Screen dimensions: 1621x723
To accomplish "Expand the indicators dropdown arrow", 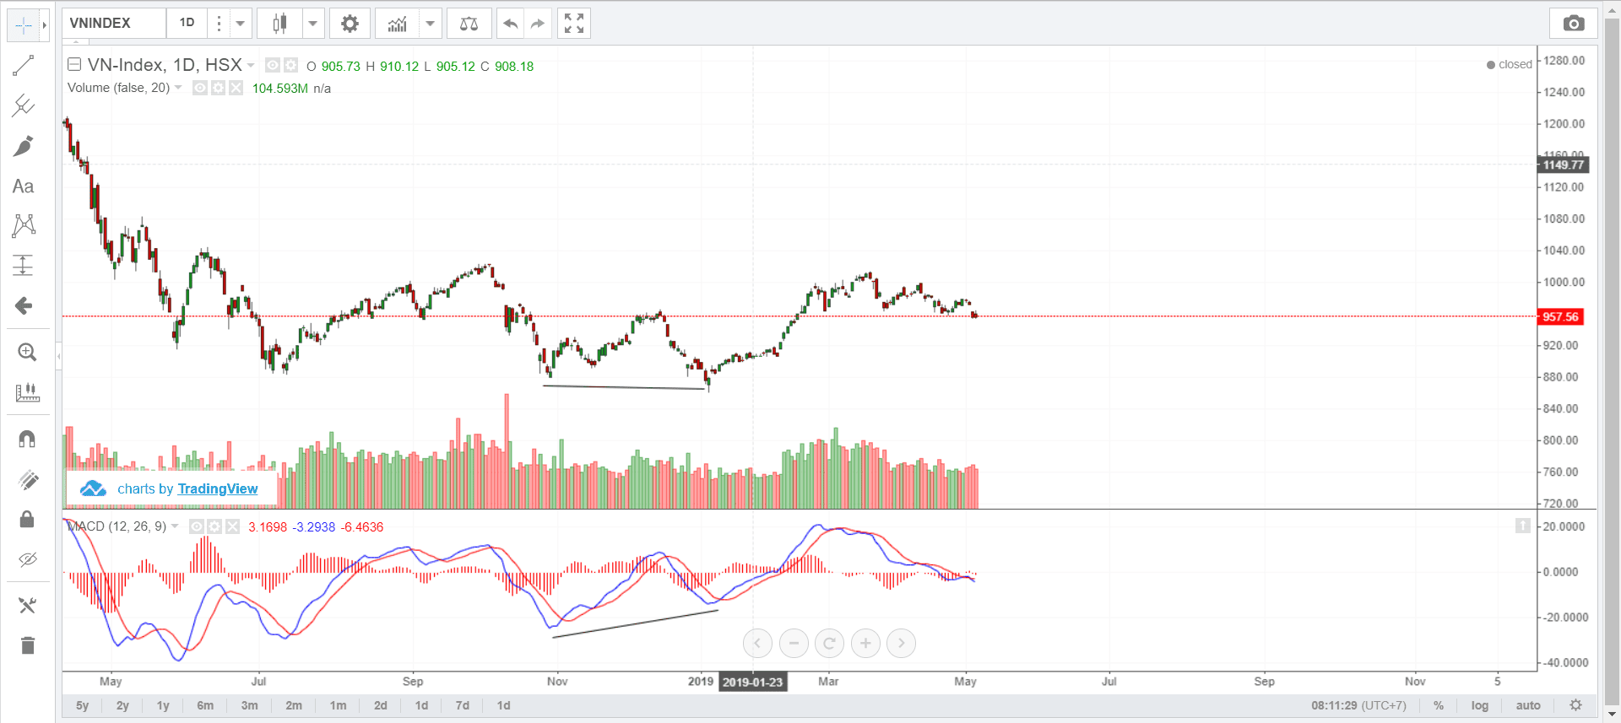I will click(431, 23).
